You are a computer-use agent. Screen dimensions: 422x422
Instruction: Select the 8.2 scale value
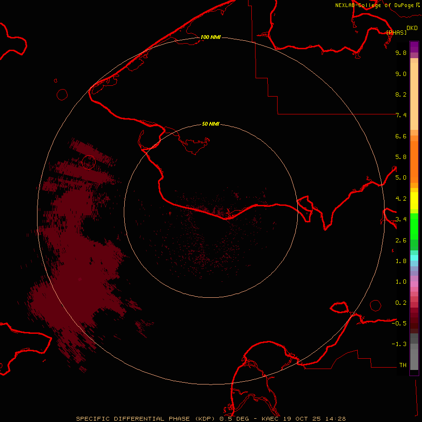tap(401, 94)
